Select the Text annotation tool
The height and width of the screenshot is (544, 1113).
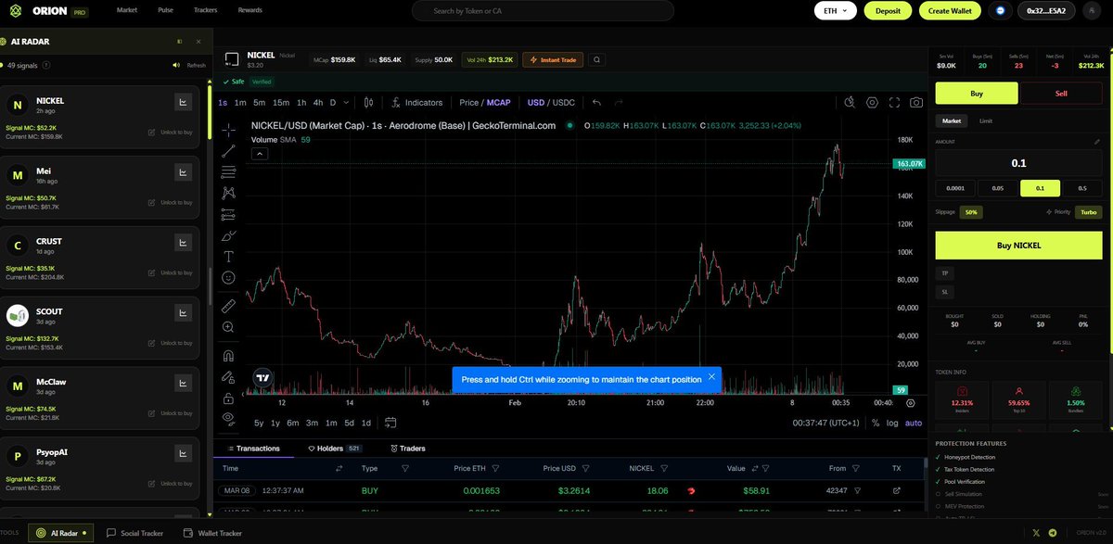(228, 256)
